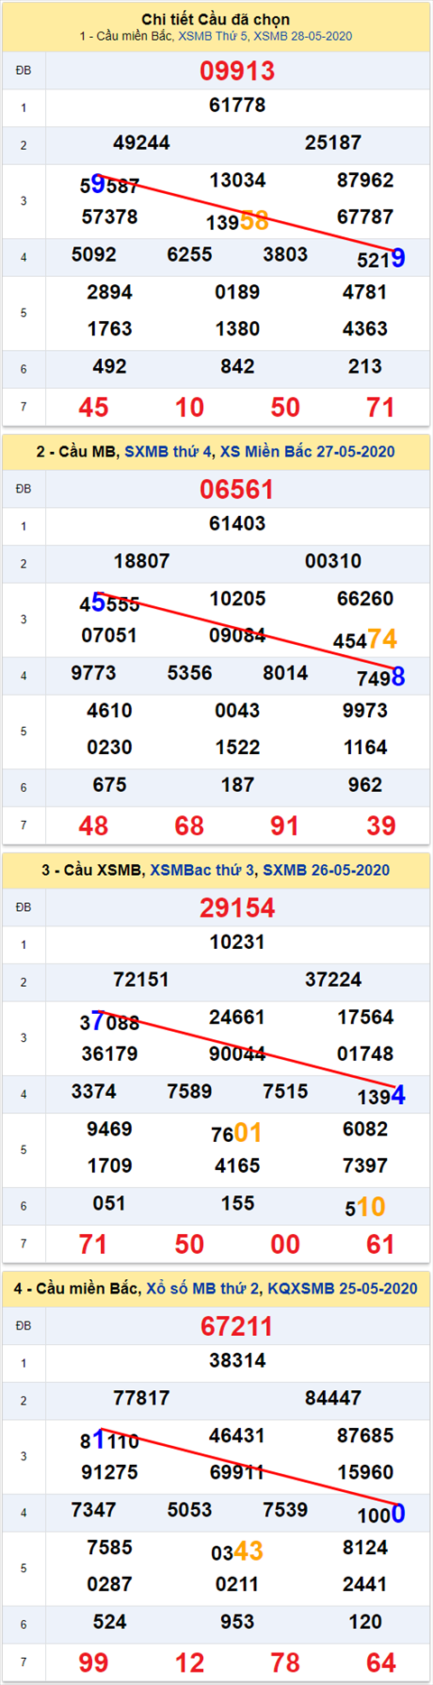Open the Xổ số MB thứ 2 link

click(202, 1288)
